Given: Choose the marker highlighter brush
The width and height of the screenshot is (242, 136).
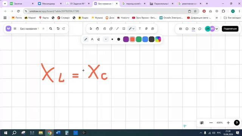Looking at the screenshot, I should 92,39.
